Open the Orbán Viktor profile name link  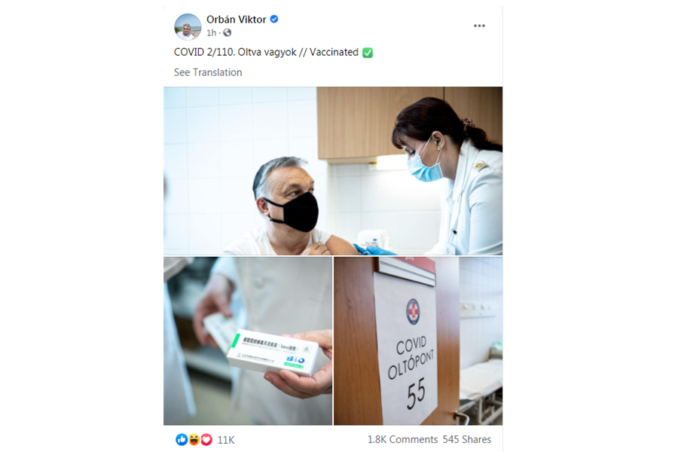[236, 20]
